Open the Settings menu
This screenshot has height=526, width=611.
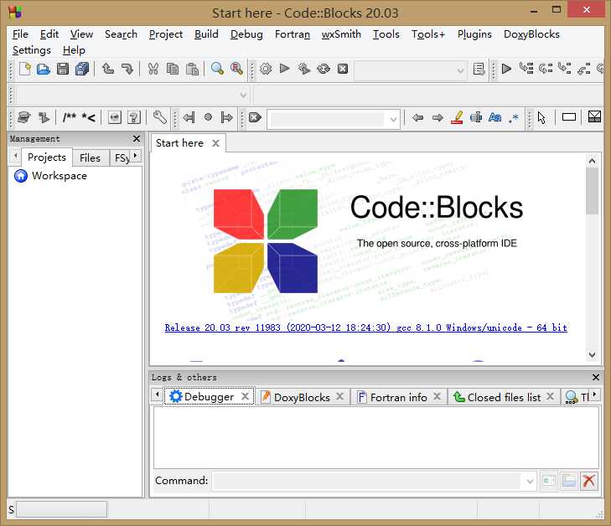pyautogui.click(x=32, y=50)
